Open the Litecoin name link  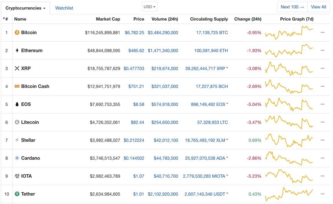point(30,122)
